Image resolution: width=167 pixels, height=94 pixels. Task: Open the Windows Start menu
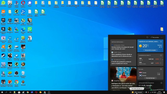pos(2,92)
